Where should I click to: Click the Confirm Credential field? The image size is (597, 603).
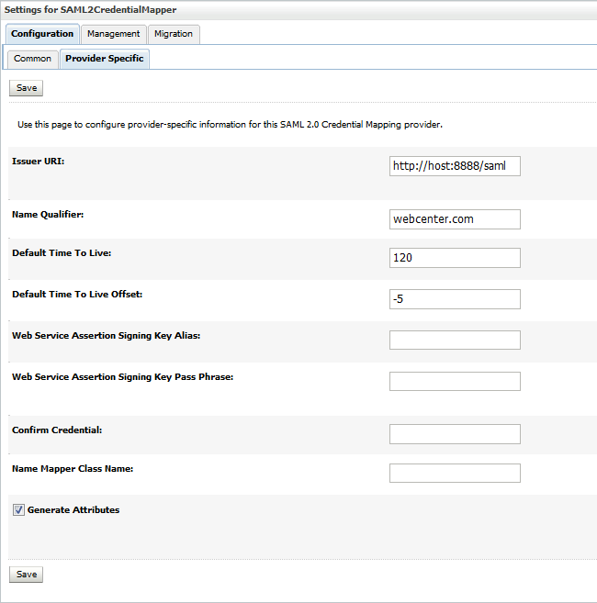455,434
